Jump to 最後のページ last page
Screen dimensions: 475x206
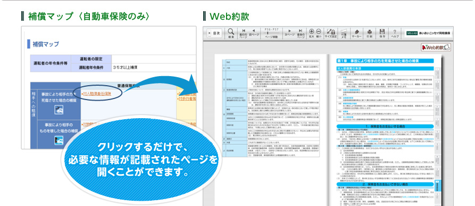point(300,34)
